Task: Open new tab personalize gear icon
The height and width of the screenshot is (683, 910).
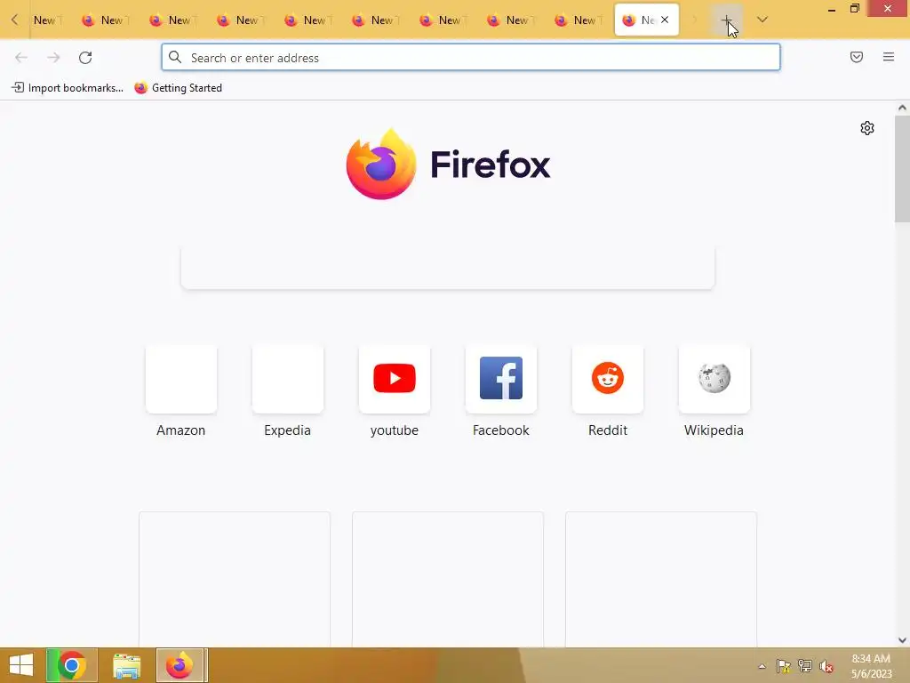Action: coord(867,128)
